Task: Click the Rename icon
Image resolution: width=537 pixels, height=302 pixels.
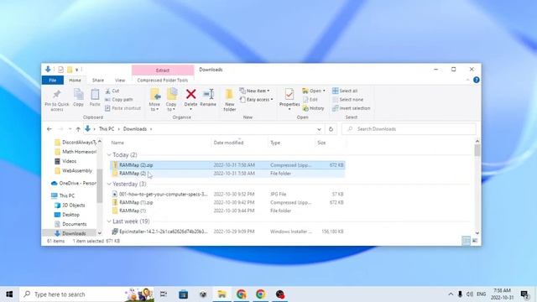Action: [208, 94]
